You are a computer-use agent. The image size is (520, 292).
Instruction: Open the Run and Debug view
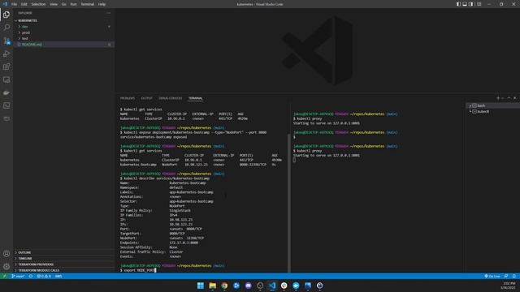click(6, 54)
